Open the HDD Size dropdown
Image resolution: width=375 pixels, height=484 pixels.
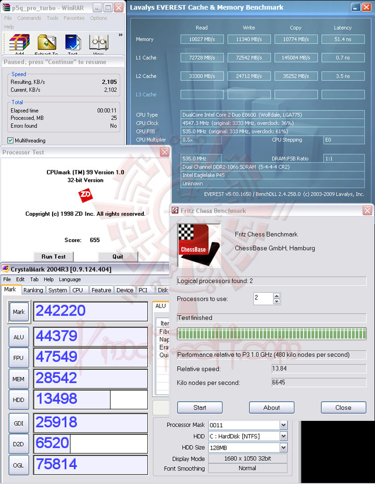tap(283, 447)
